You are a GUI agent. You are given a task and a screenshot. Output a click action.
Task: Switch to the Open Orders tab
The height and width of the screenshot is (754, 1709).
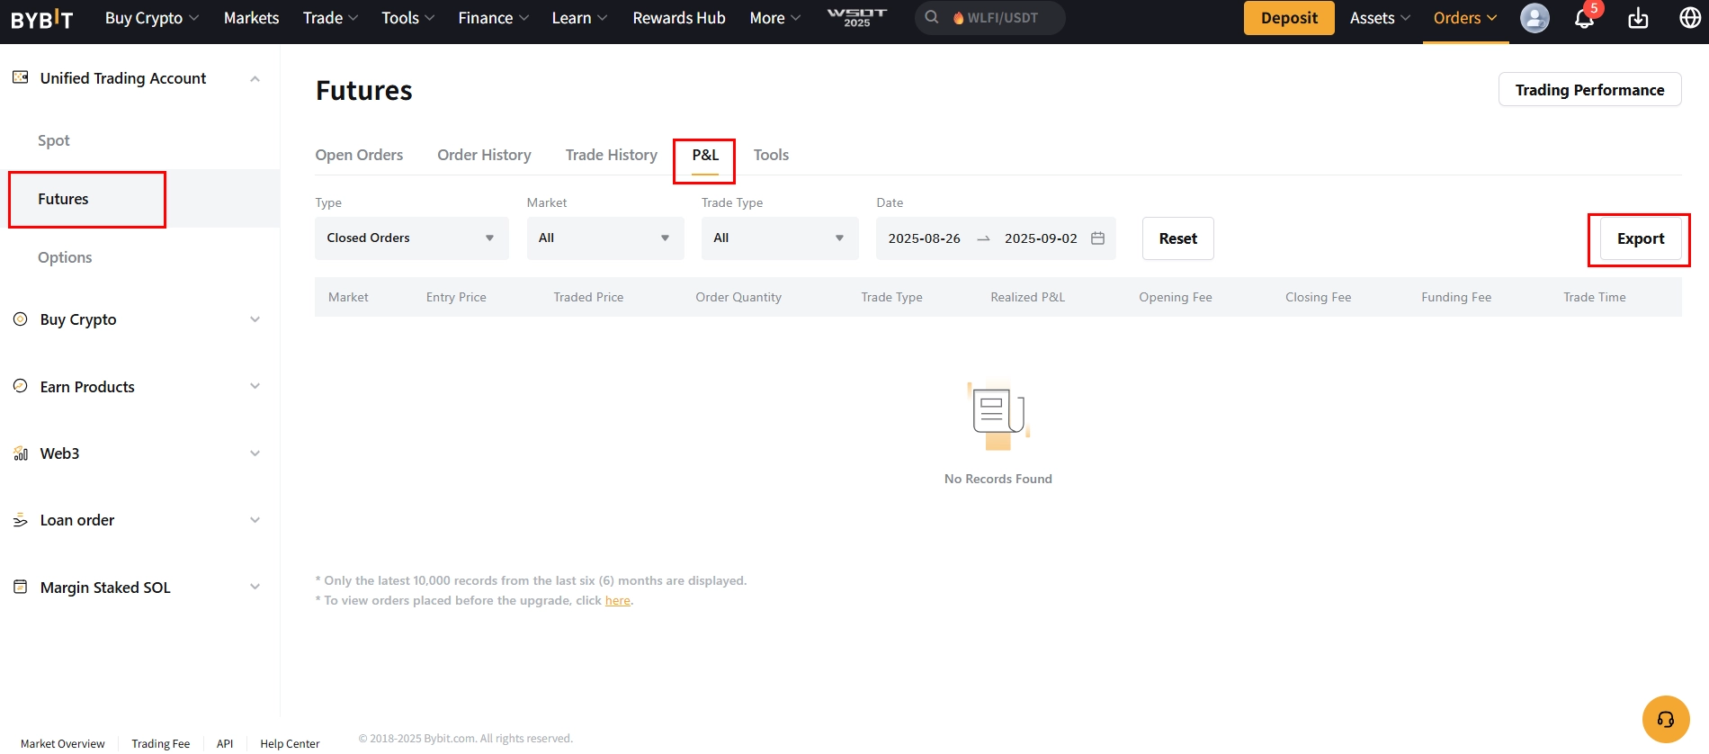[359, 155]
